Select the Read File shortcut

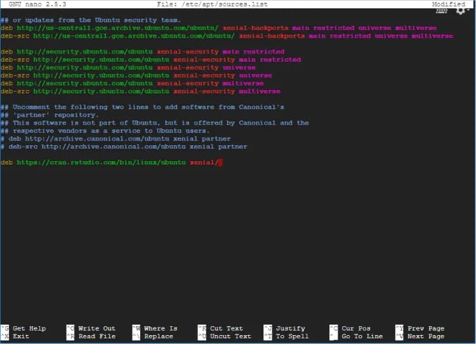pos(96,336)
